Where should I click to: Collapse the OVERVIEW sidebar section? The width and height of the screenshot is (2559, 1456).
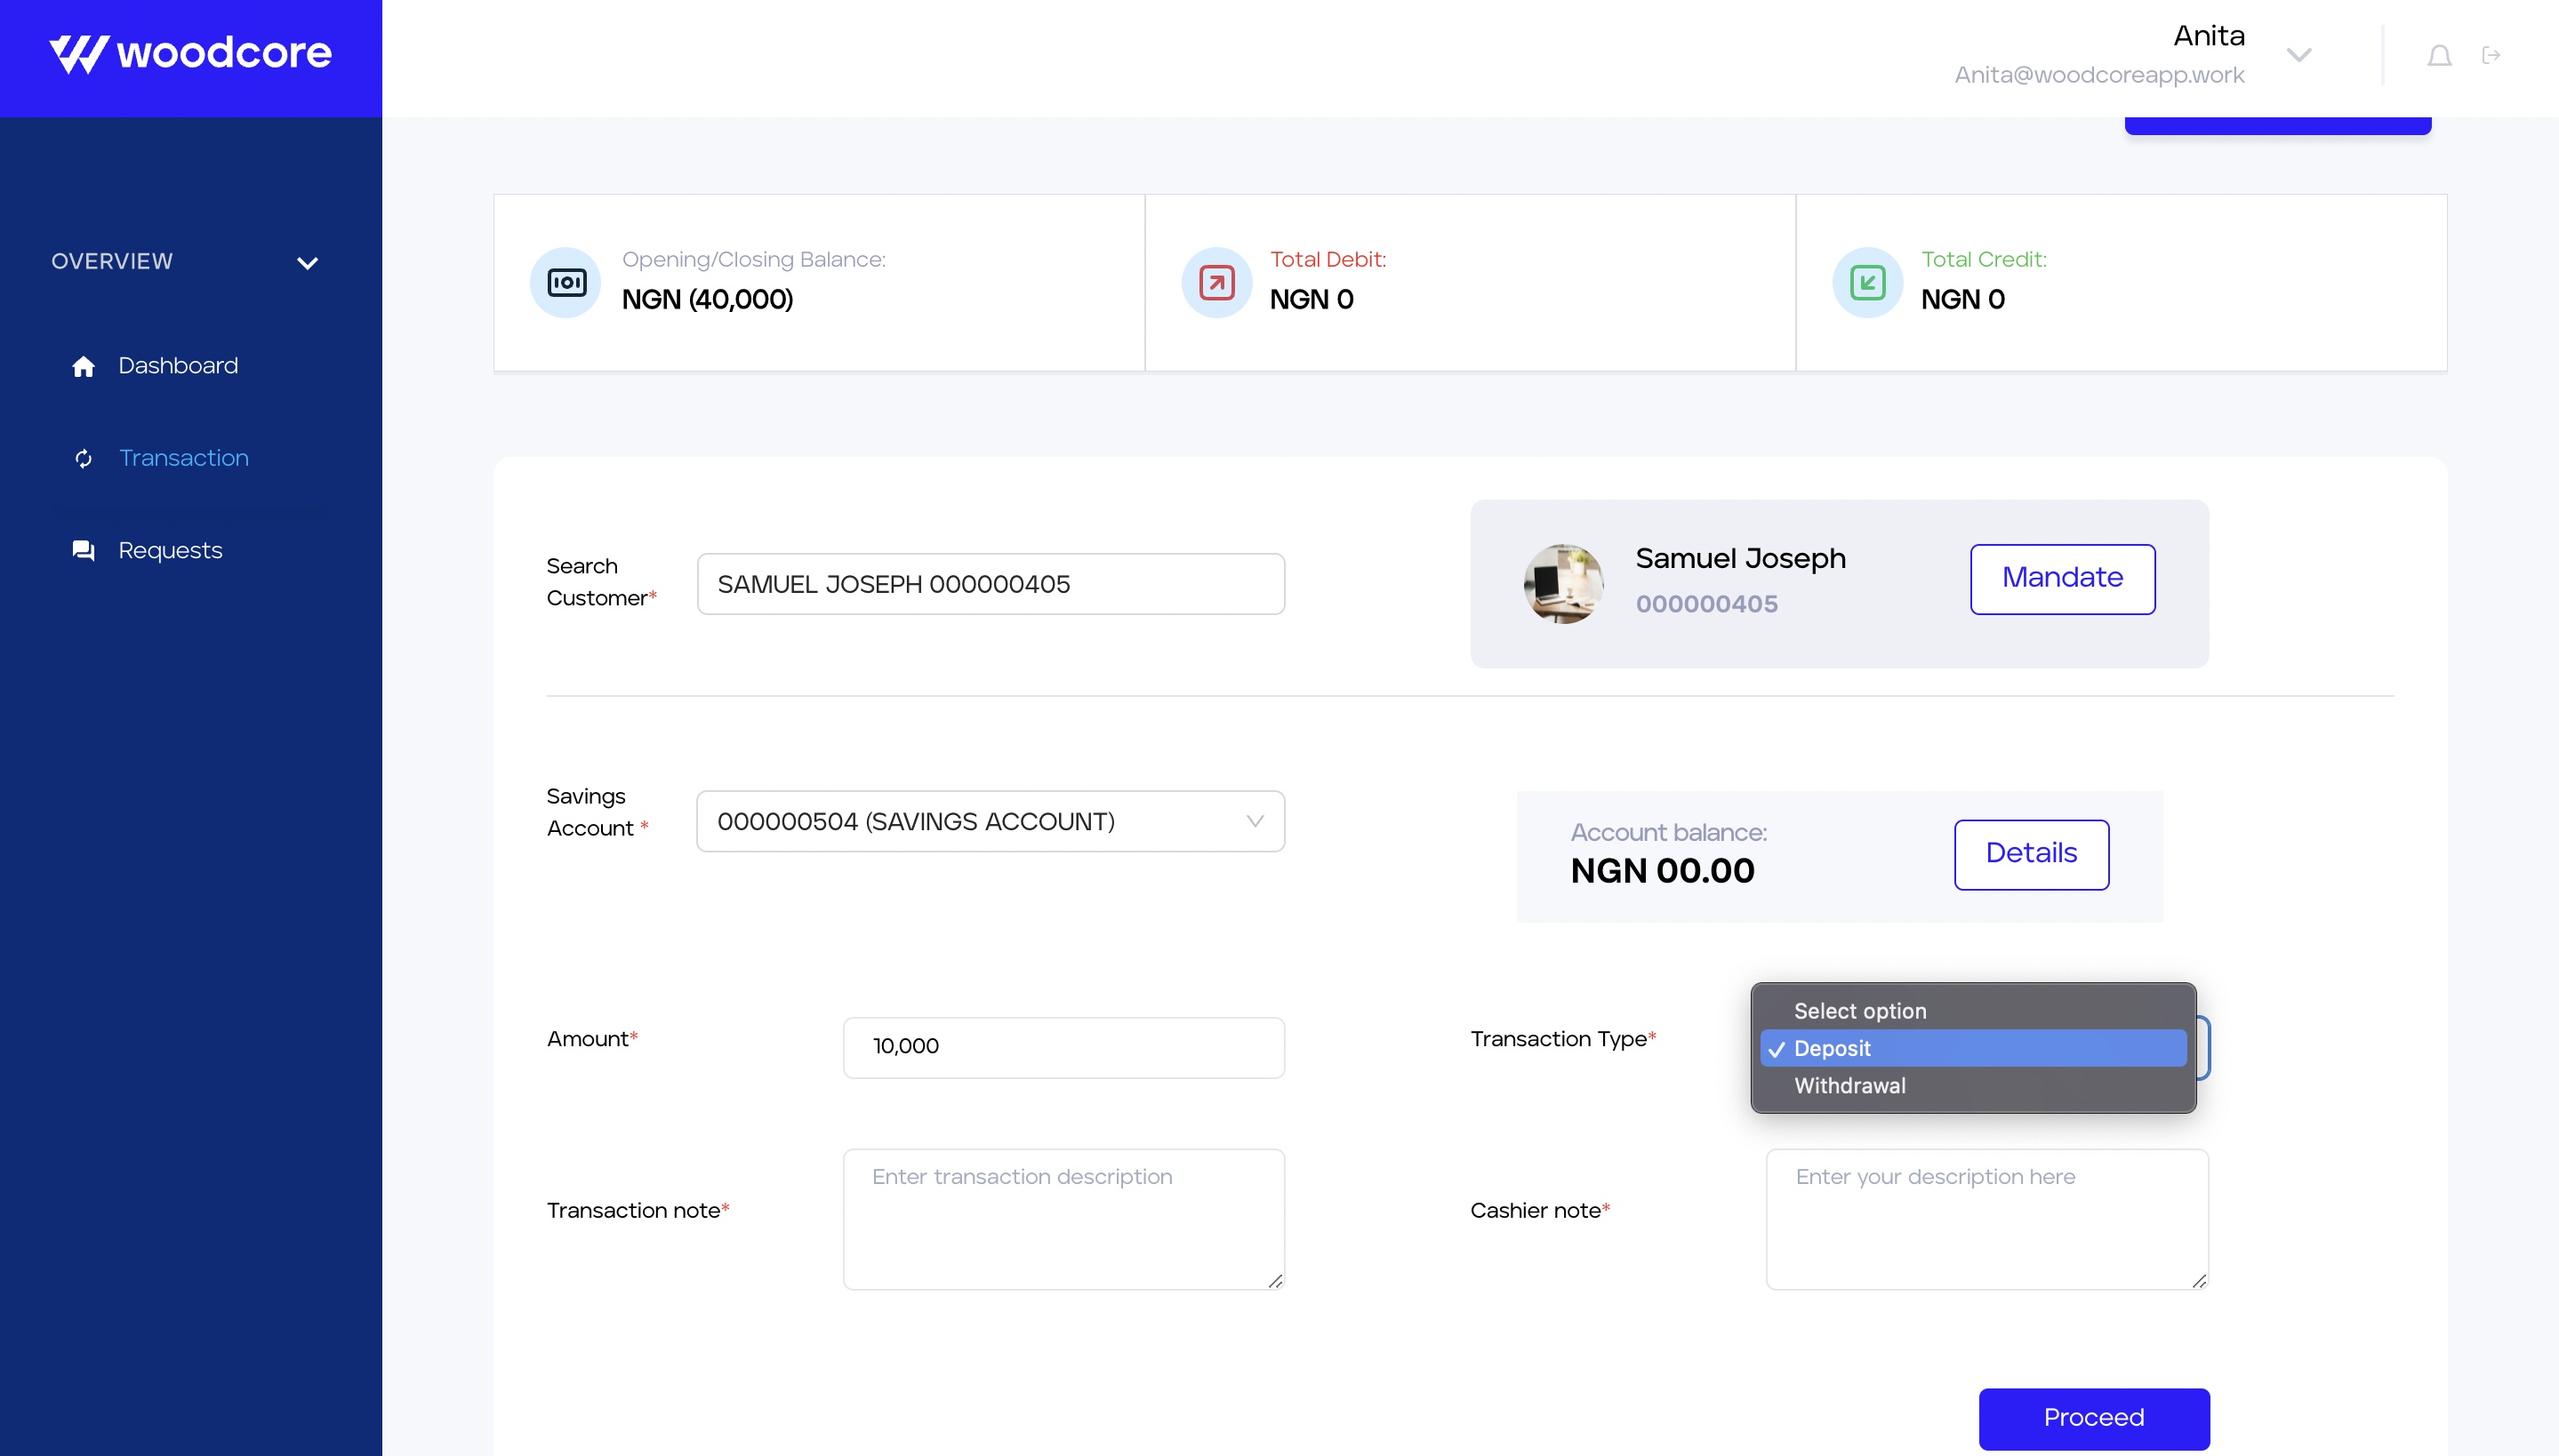pos(307,263)
